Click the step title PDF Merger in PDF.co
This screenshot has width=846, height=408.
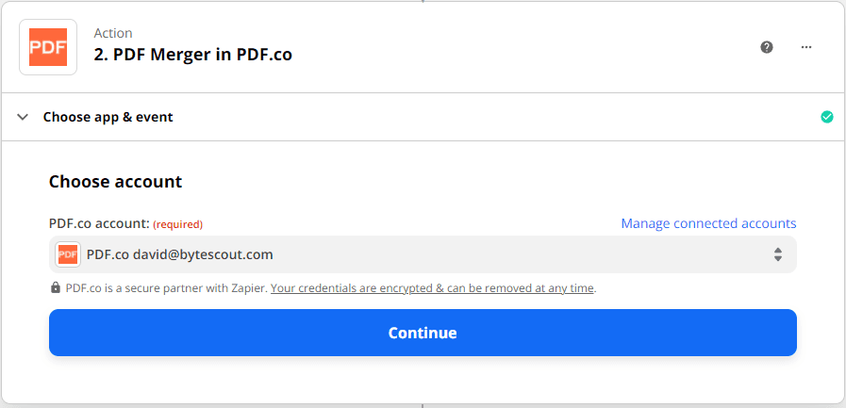point(192,55)
